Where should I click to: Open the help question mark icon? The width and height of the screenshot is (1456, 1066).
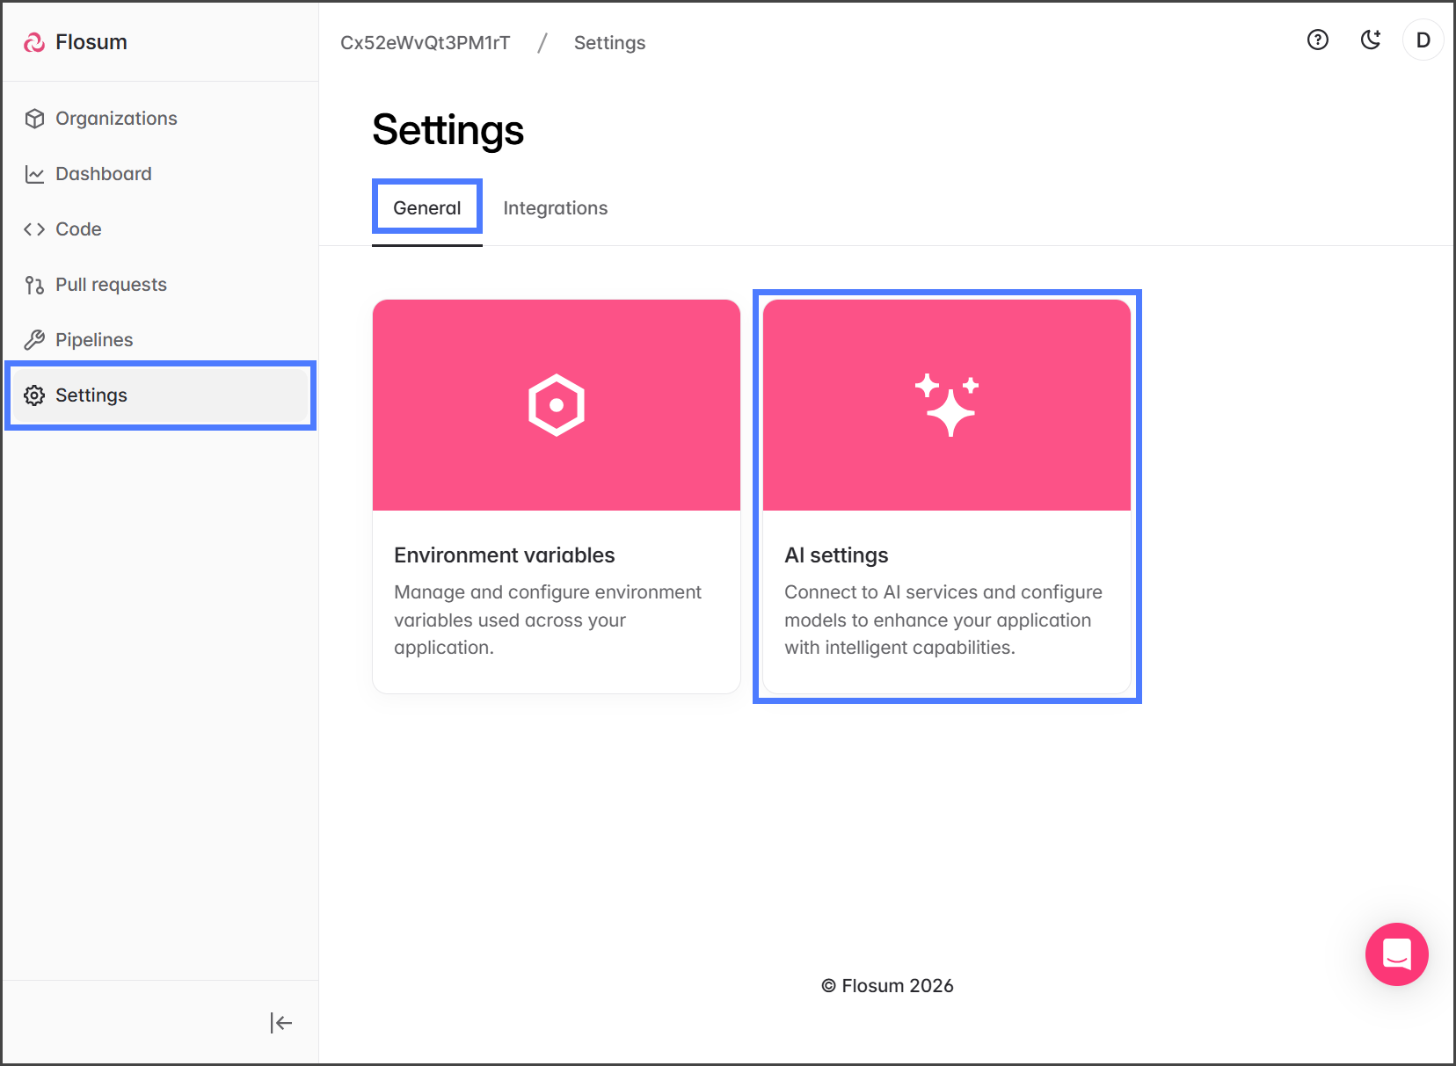(1317, 40)
